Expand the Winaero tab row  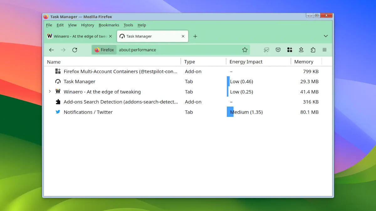click(x=50, y=92)
